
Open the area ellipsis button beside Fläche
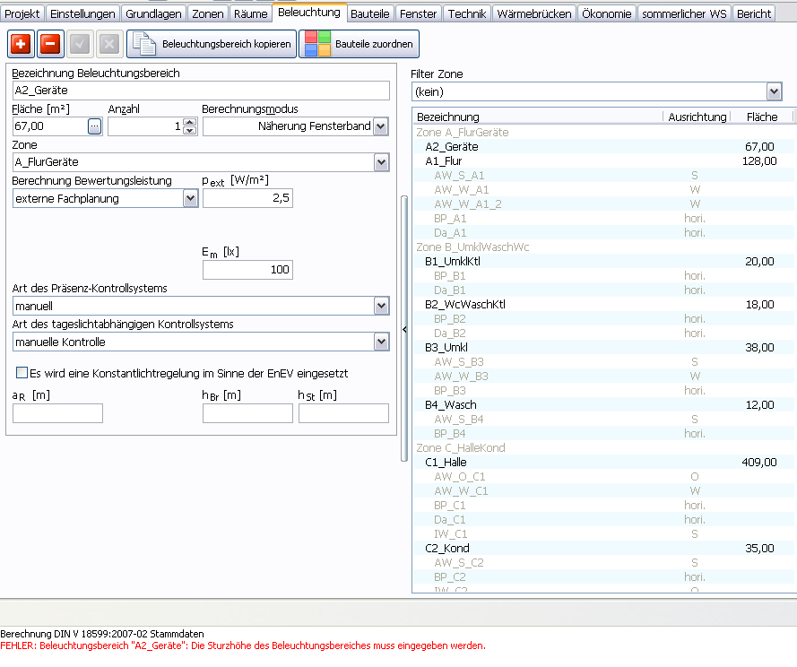[94, 126]
